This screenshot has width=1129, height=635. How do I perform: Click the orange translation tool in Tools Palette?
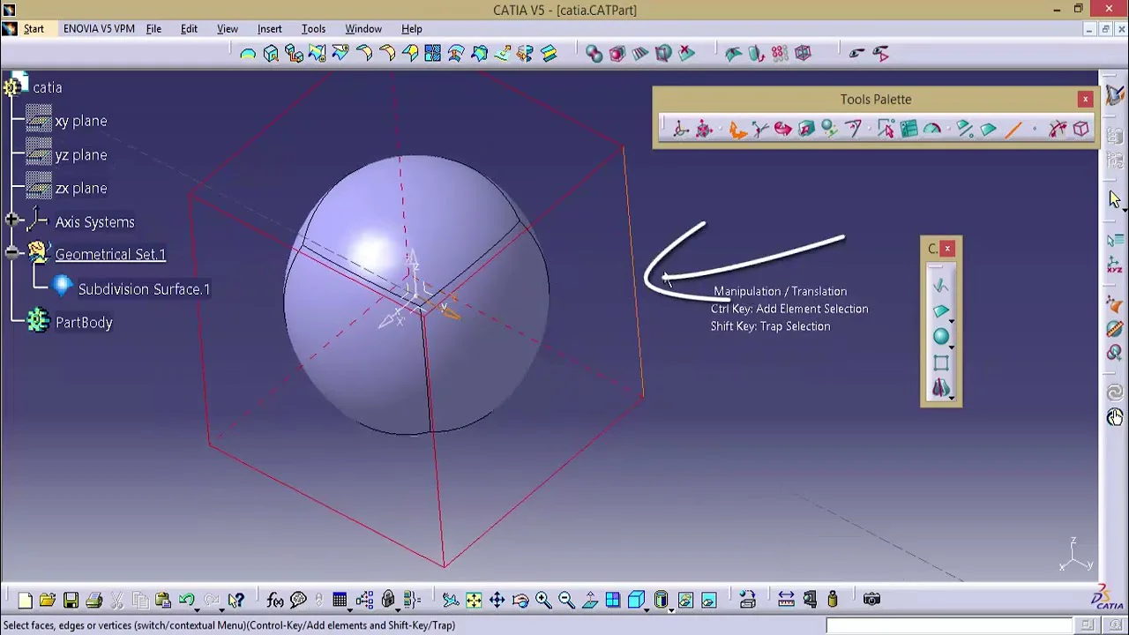(x=737, y=130)
